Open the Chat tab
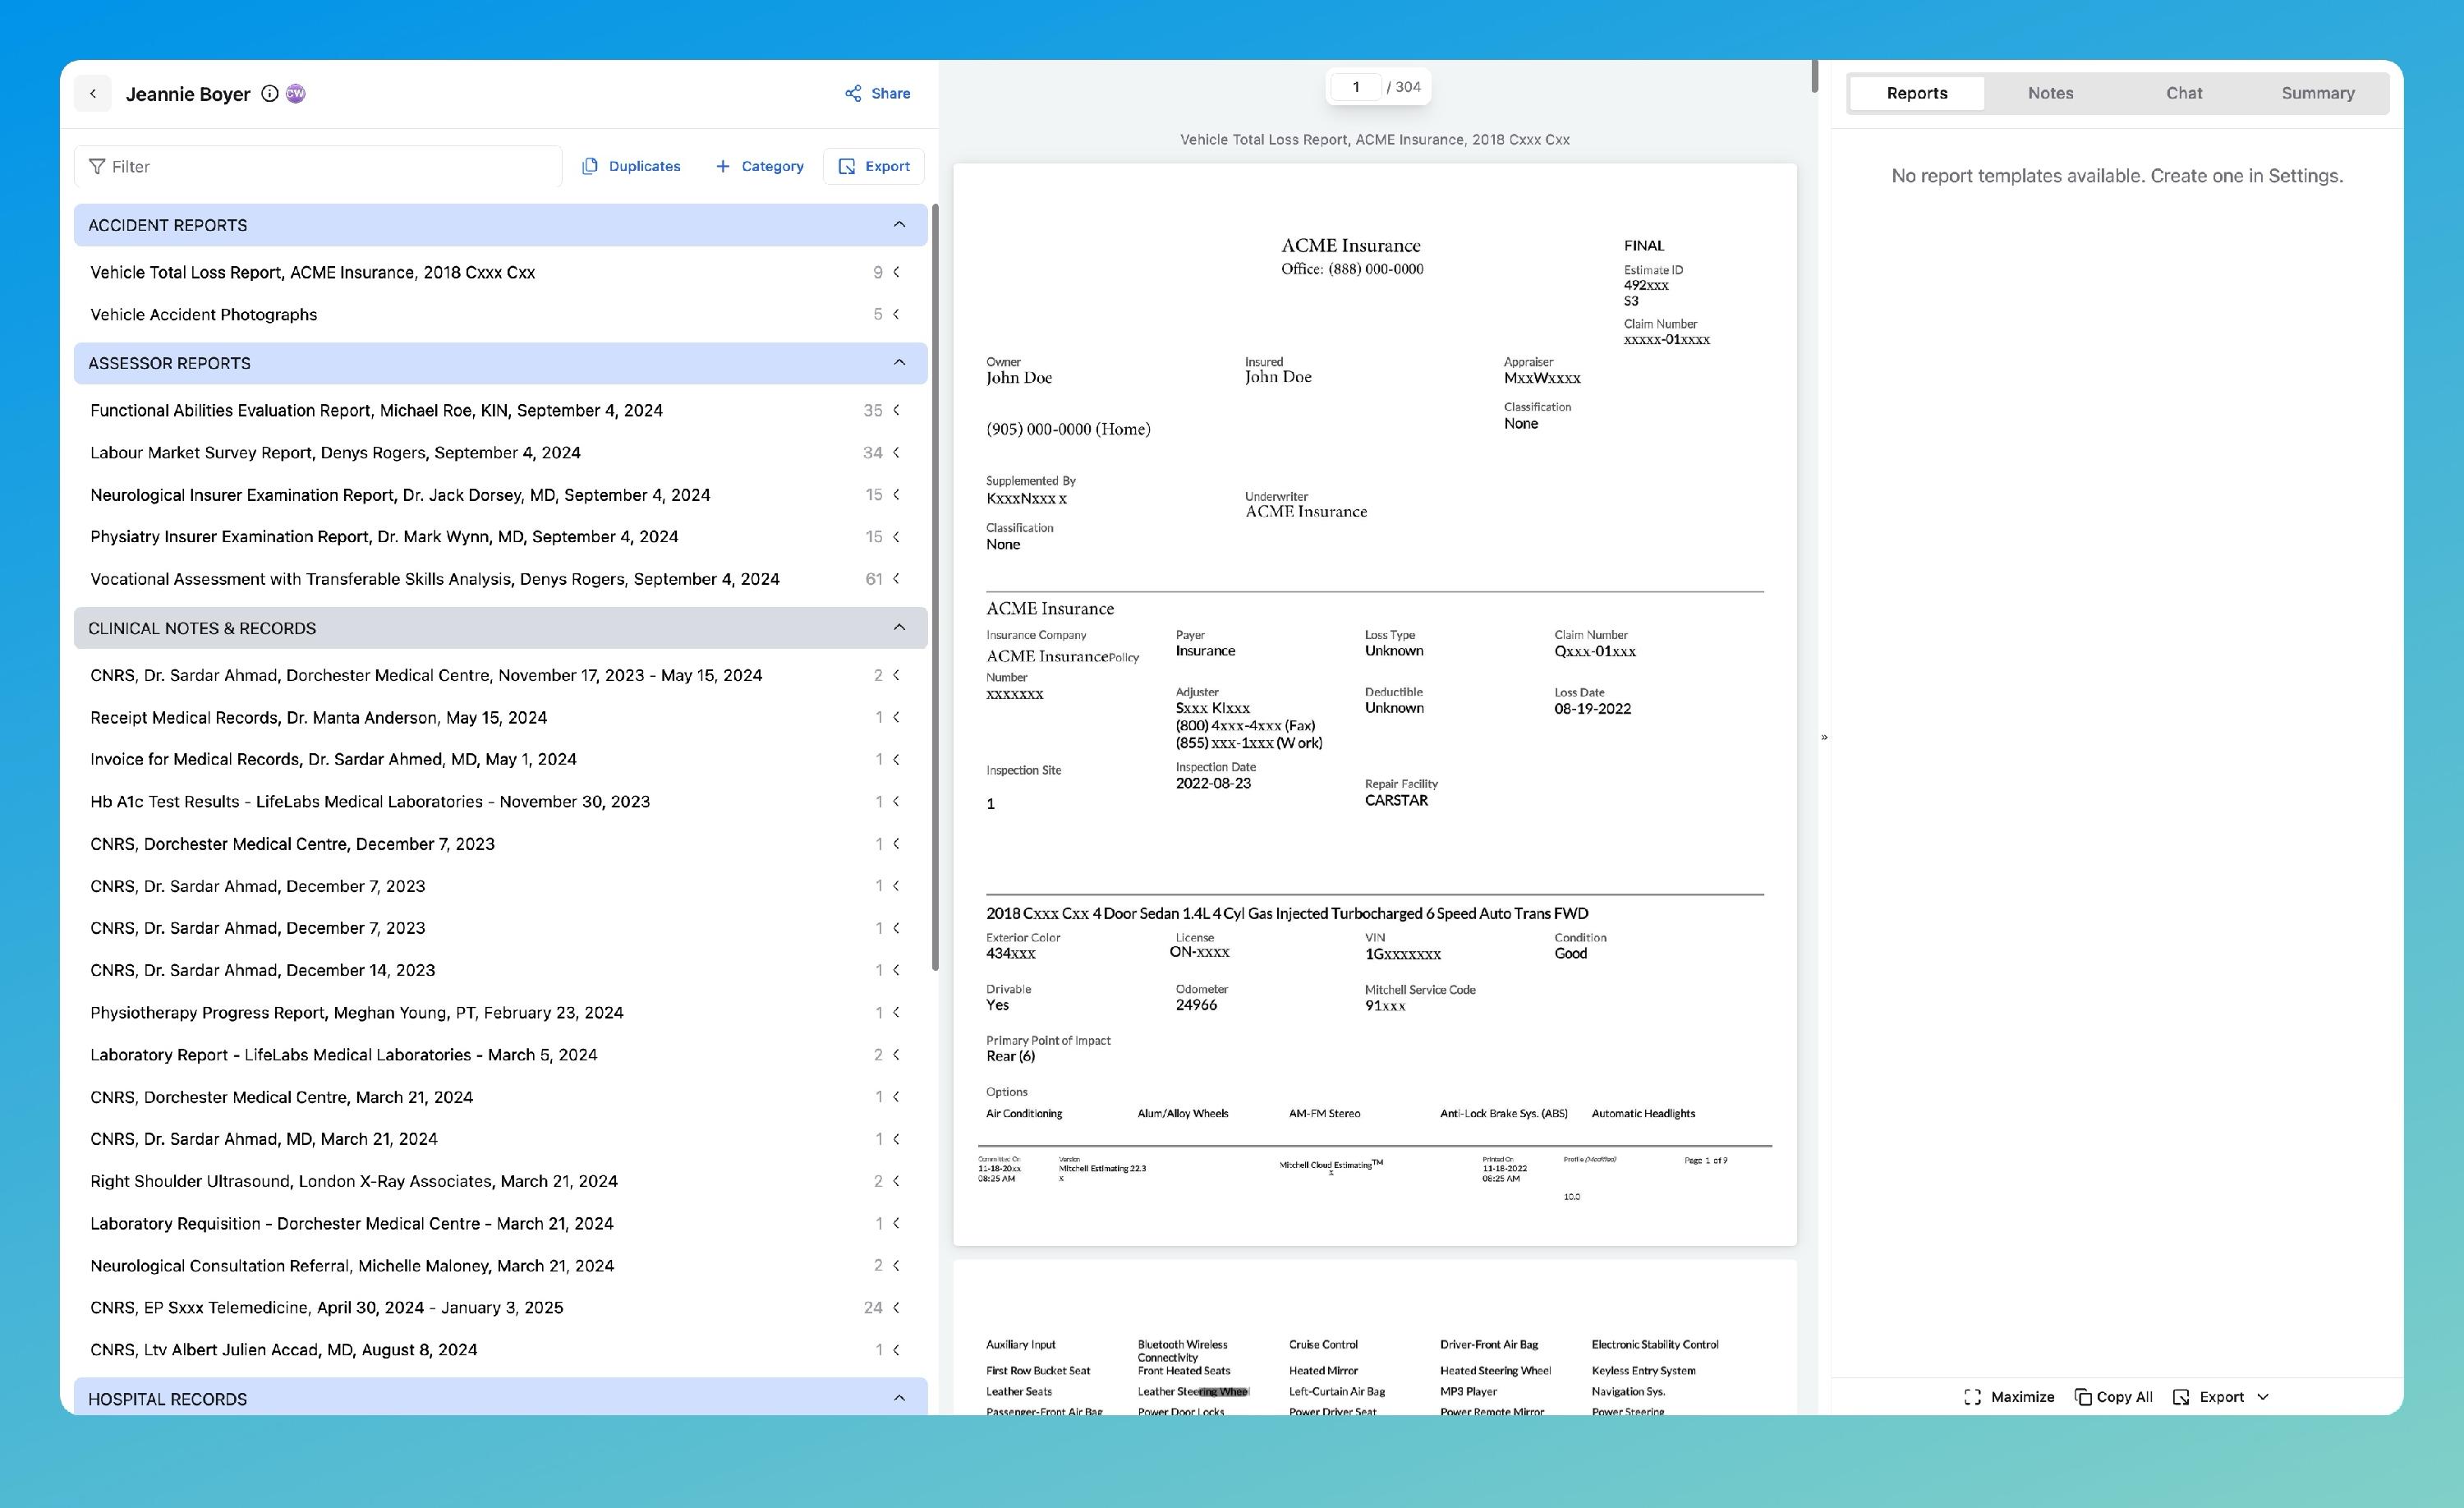This screenshot has height=1508, width=2464. [2184, 93]
